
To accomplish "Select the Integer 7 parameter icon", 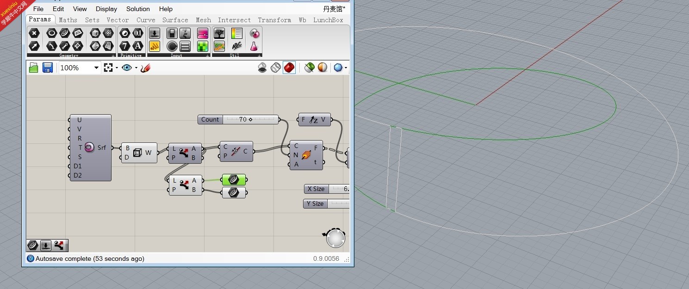I will coord(125,46).
